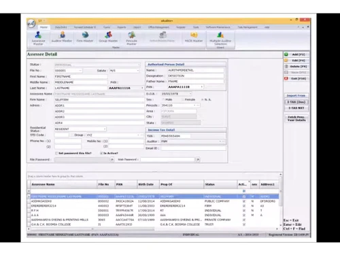Open the Group Master ribbon icon
The width and height of the screenshot is (340, 255).
coord(108,37)
